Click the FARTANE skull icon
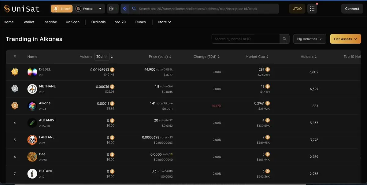Screen dimensions: 367x185 pos(32,140)
